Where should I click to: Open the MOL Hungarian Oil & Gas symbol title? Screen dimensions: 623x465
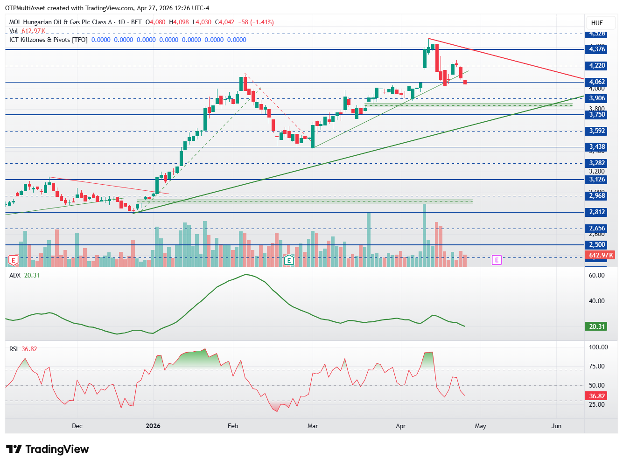[61, 22]
